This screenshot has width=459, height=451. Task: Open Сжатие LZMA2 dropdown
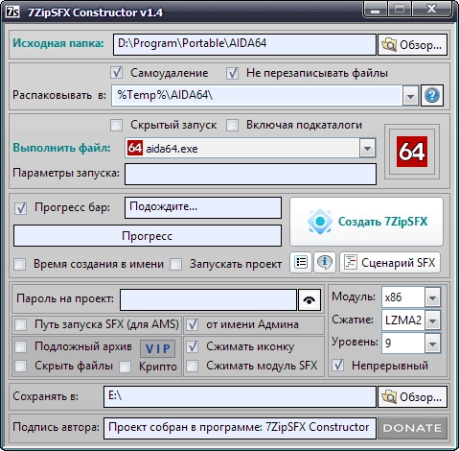[x=432, y=320]
